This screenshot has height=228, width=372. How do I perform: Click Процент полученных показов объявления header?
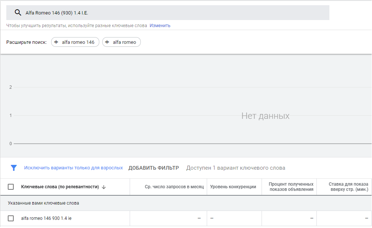(291, 187)
